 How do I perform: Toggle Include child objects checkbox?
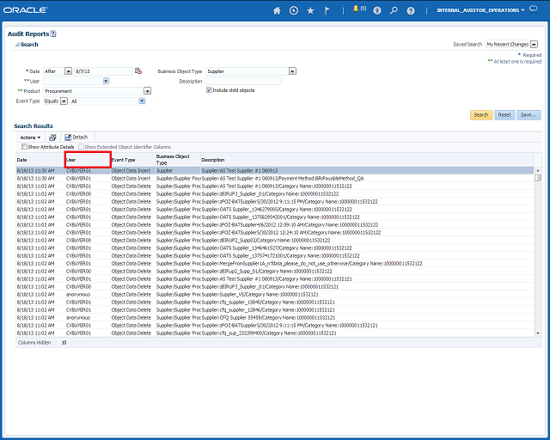[x=209, y=90]
